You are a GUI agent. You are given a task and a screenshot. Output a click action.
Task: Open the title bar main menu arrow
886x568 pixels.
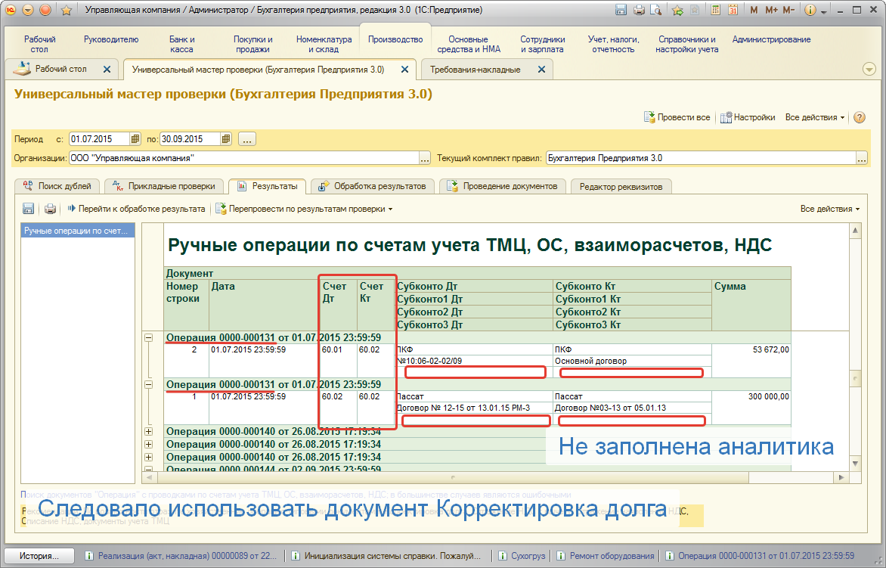[28, 10]
